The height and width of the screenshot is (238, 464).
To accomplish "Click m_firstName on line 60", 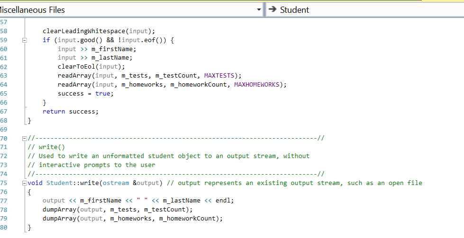I will (111, 49).
